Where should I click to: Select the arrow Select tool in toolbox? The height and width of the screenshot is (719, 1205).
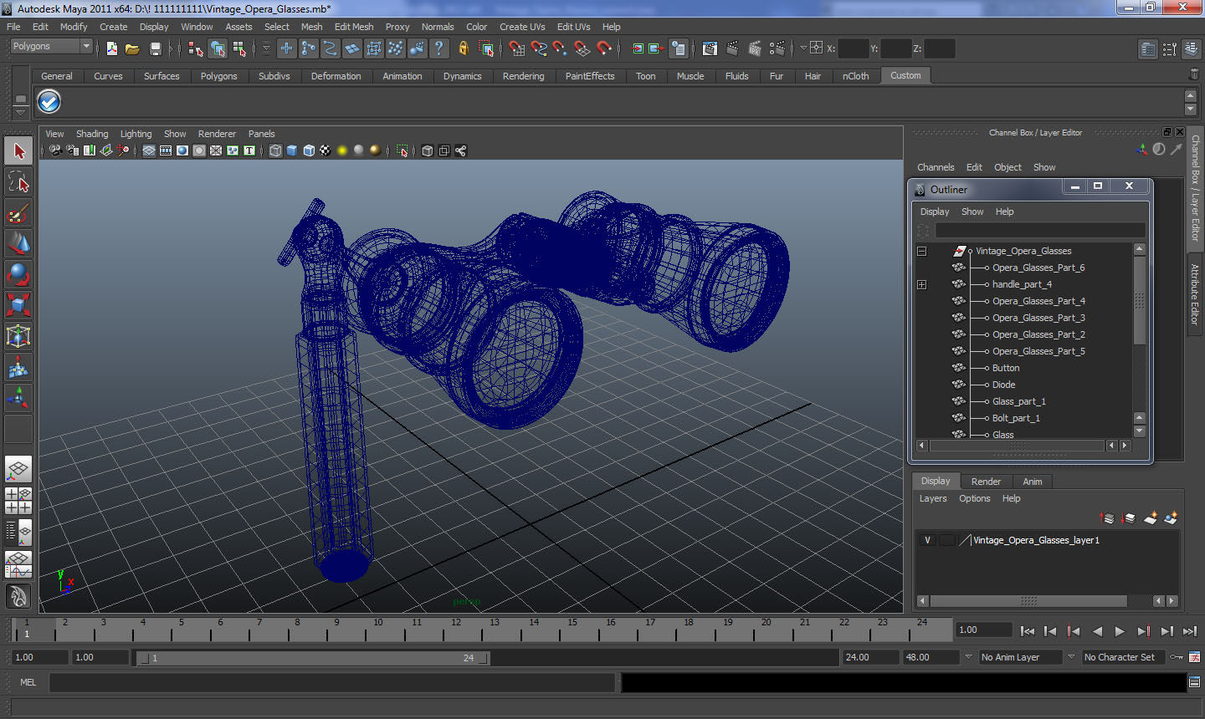[x=18, y=151]
